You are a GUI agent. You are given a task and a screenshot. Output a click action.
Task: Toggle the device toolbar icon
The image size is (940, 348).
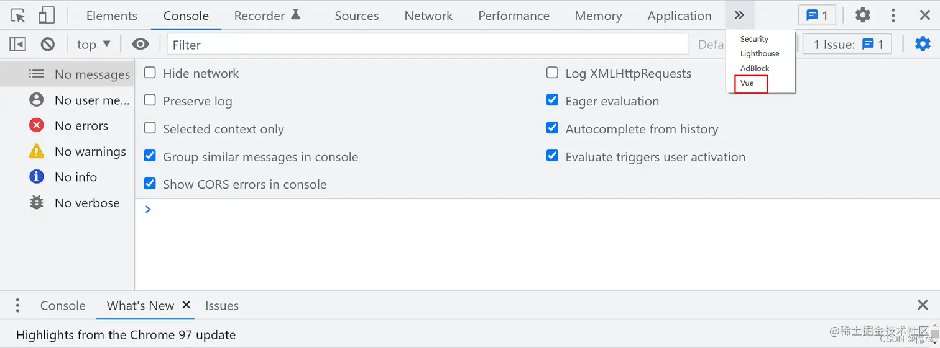pyautogui.click(x=47, y=16)
